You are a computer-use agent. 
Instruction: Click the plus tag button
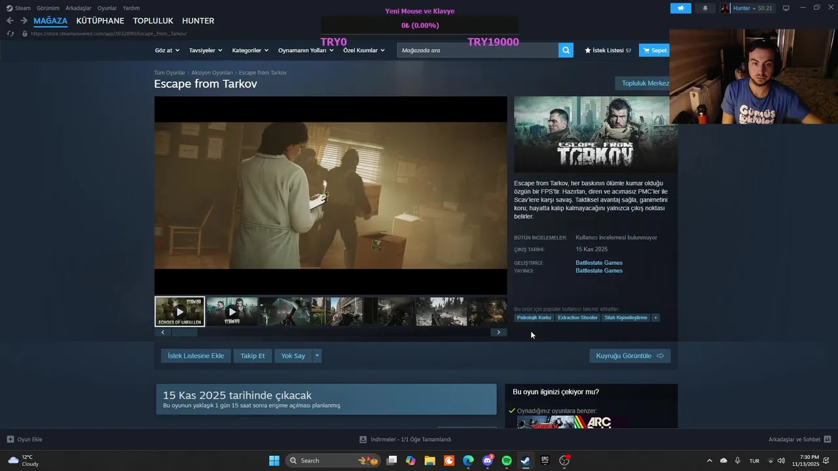pyautogui.click(x=655, y=318)
